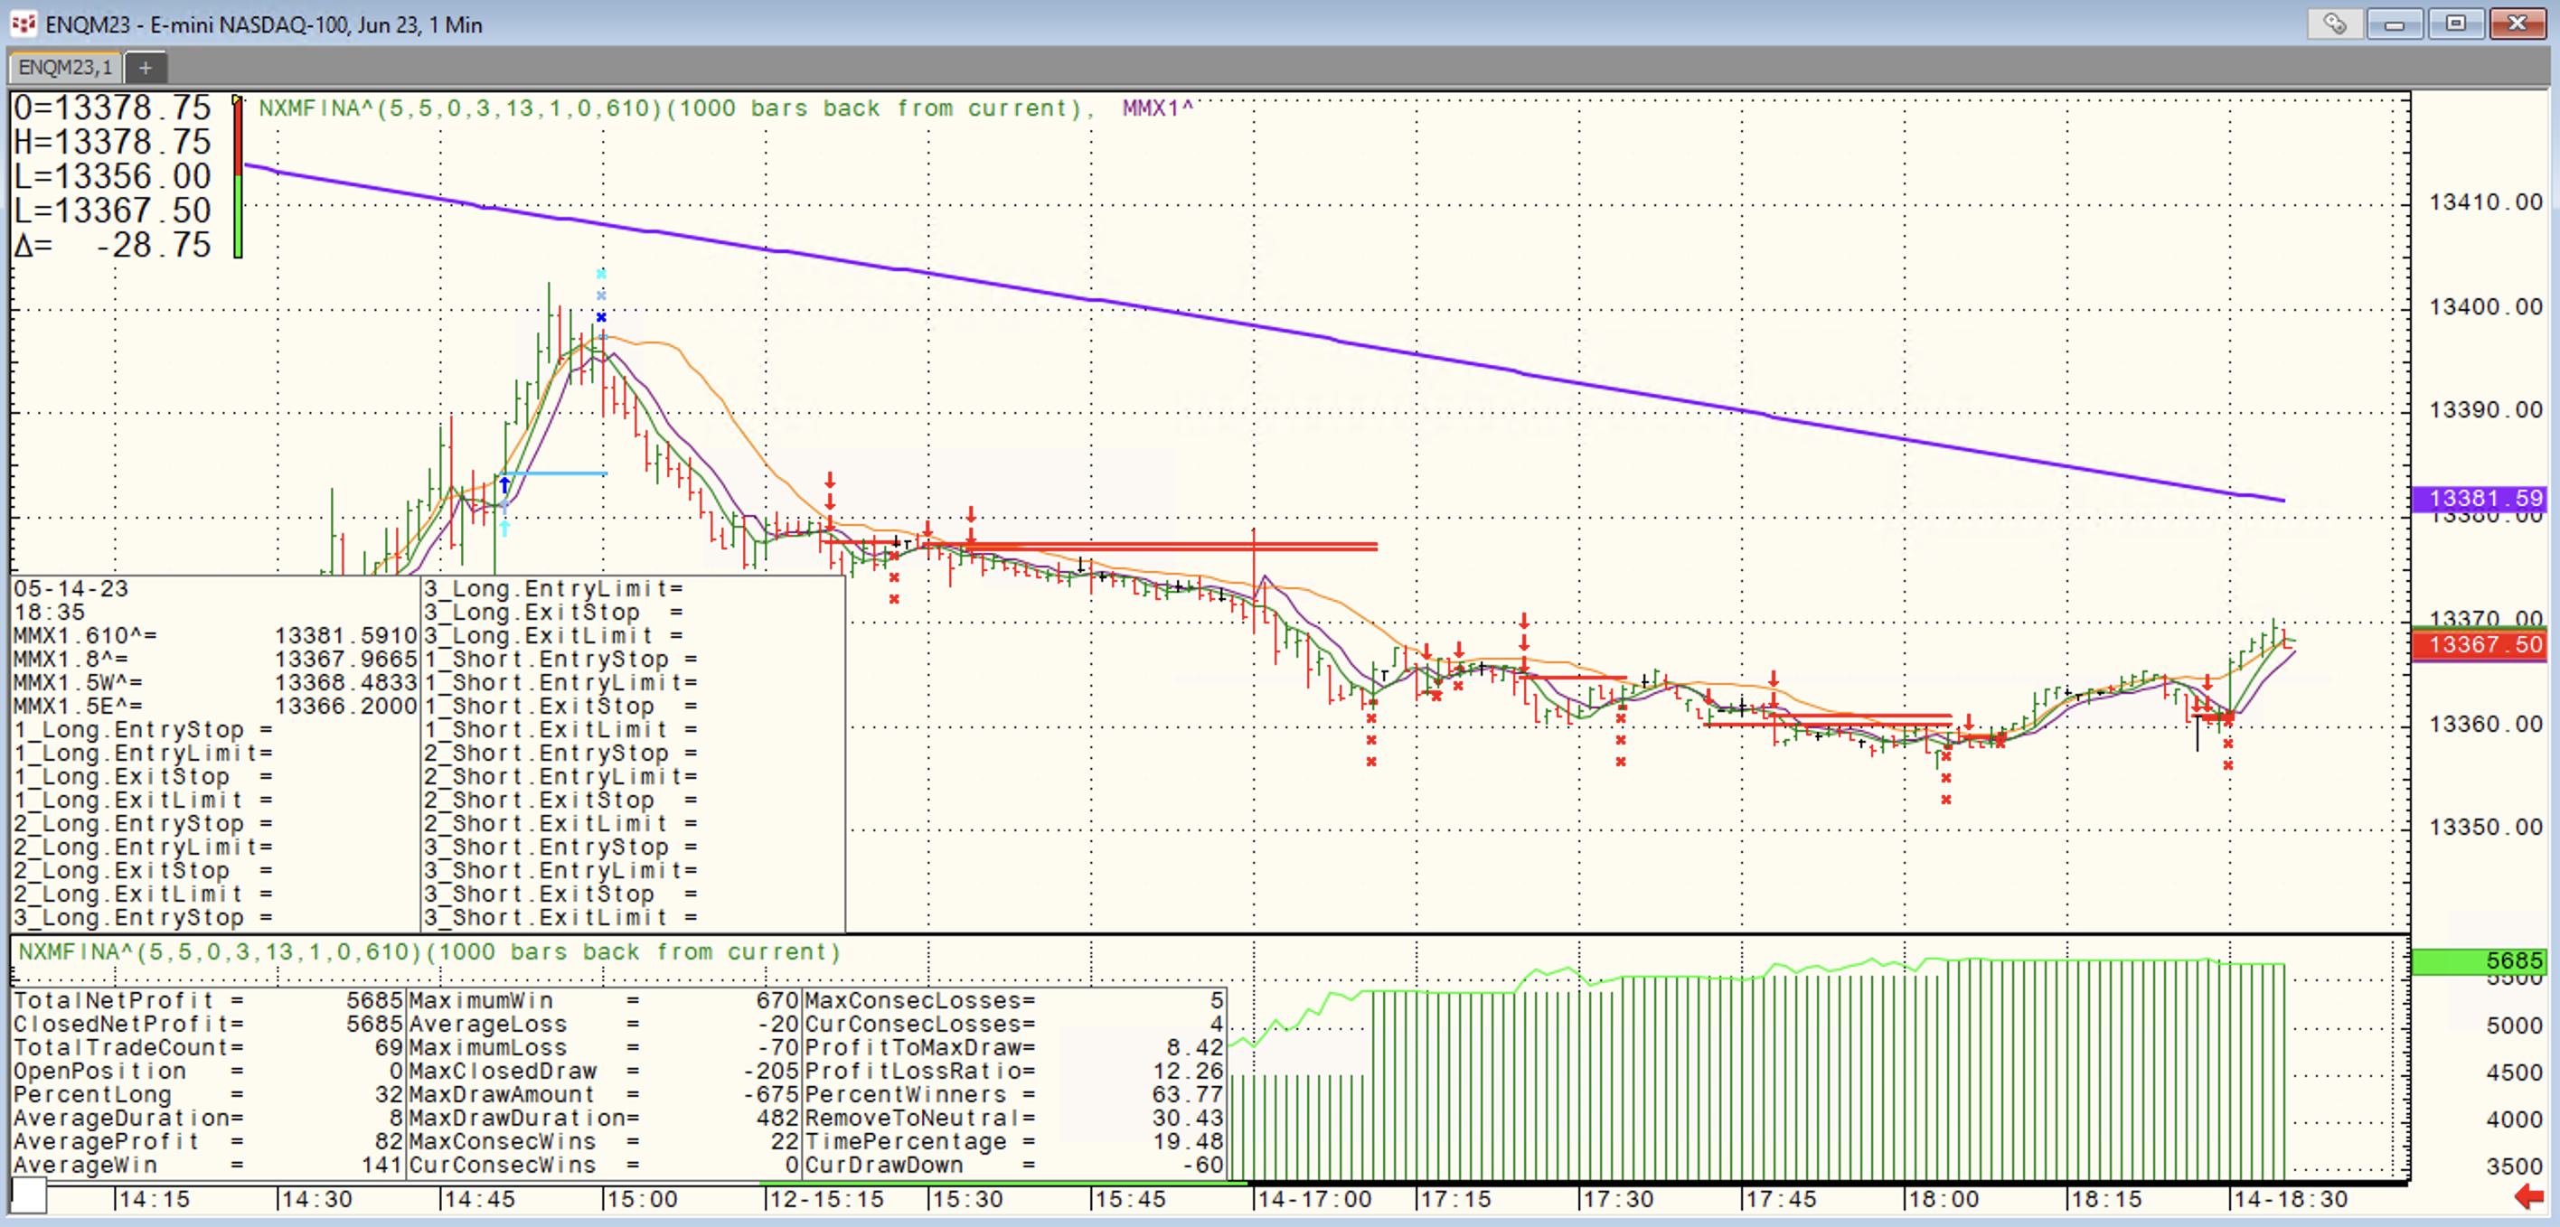Click the purple 13381.59 price tag
2560x1227 pixels.
point(2479,498)
